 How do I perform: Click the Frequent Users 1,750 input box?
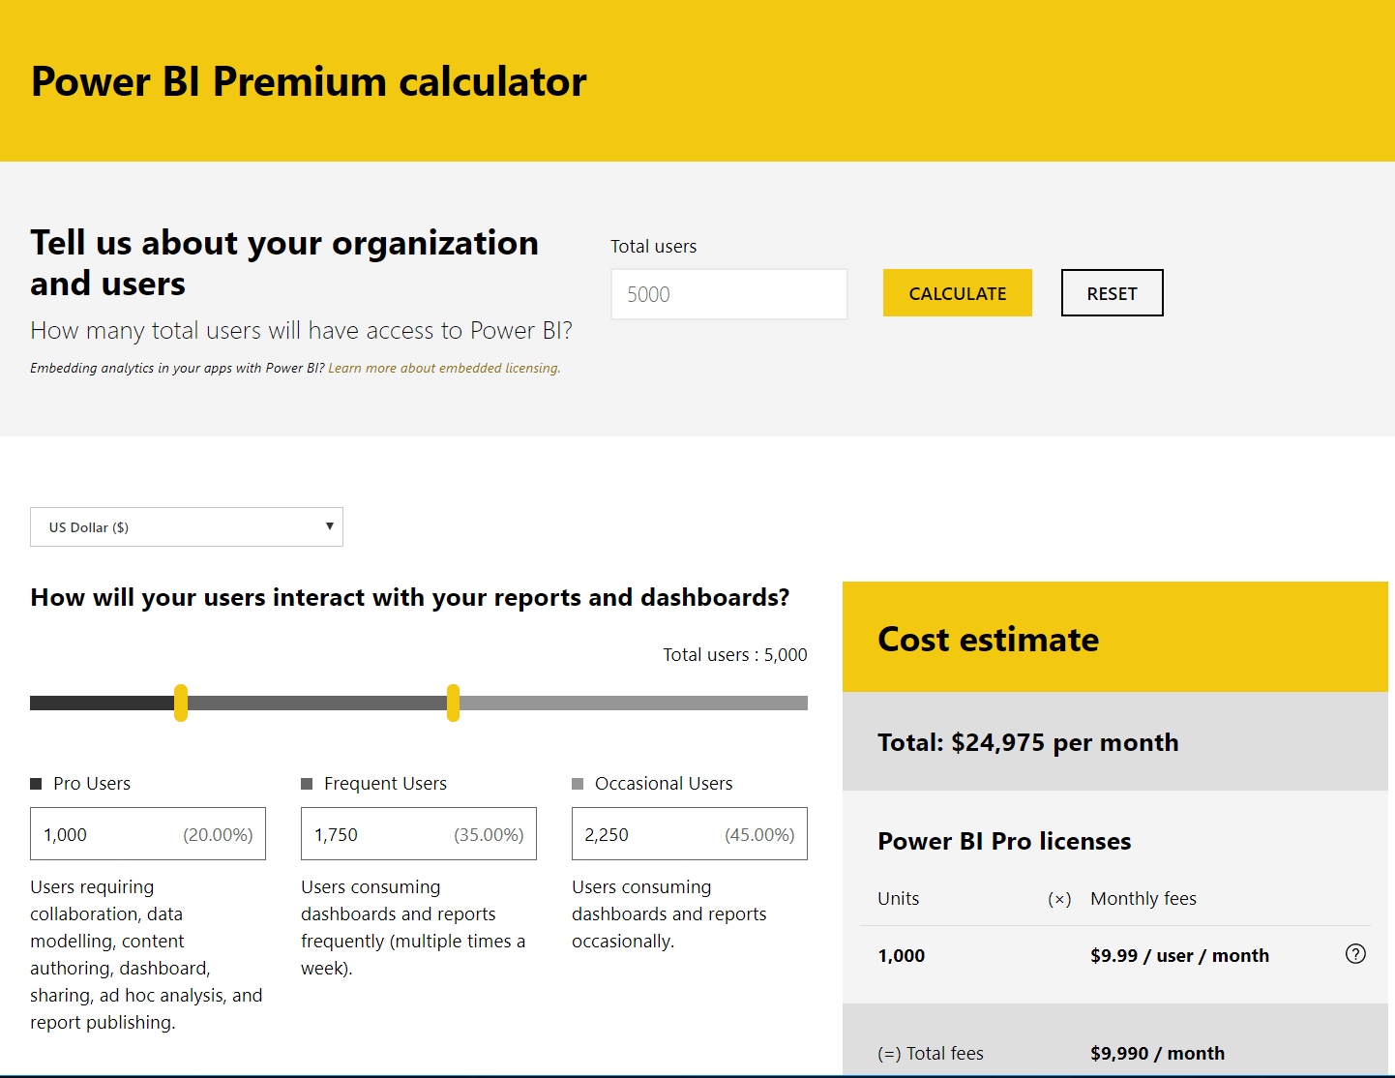[419, 834]
